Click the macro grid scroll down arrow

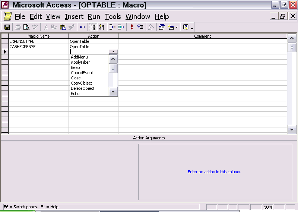click(x=292, y=130)
